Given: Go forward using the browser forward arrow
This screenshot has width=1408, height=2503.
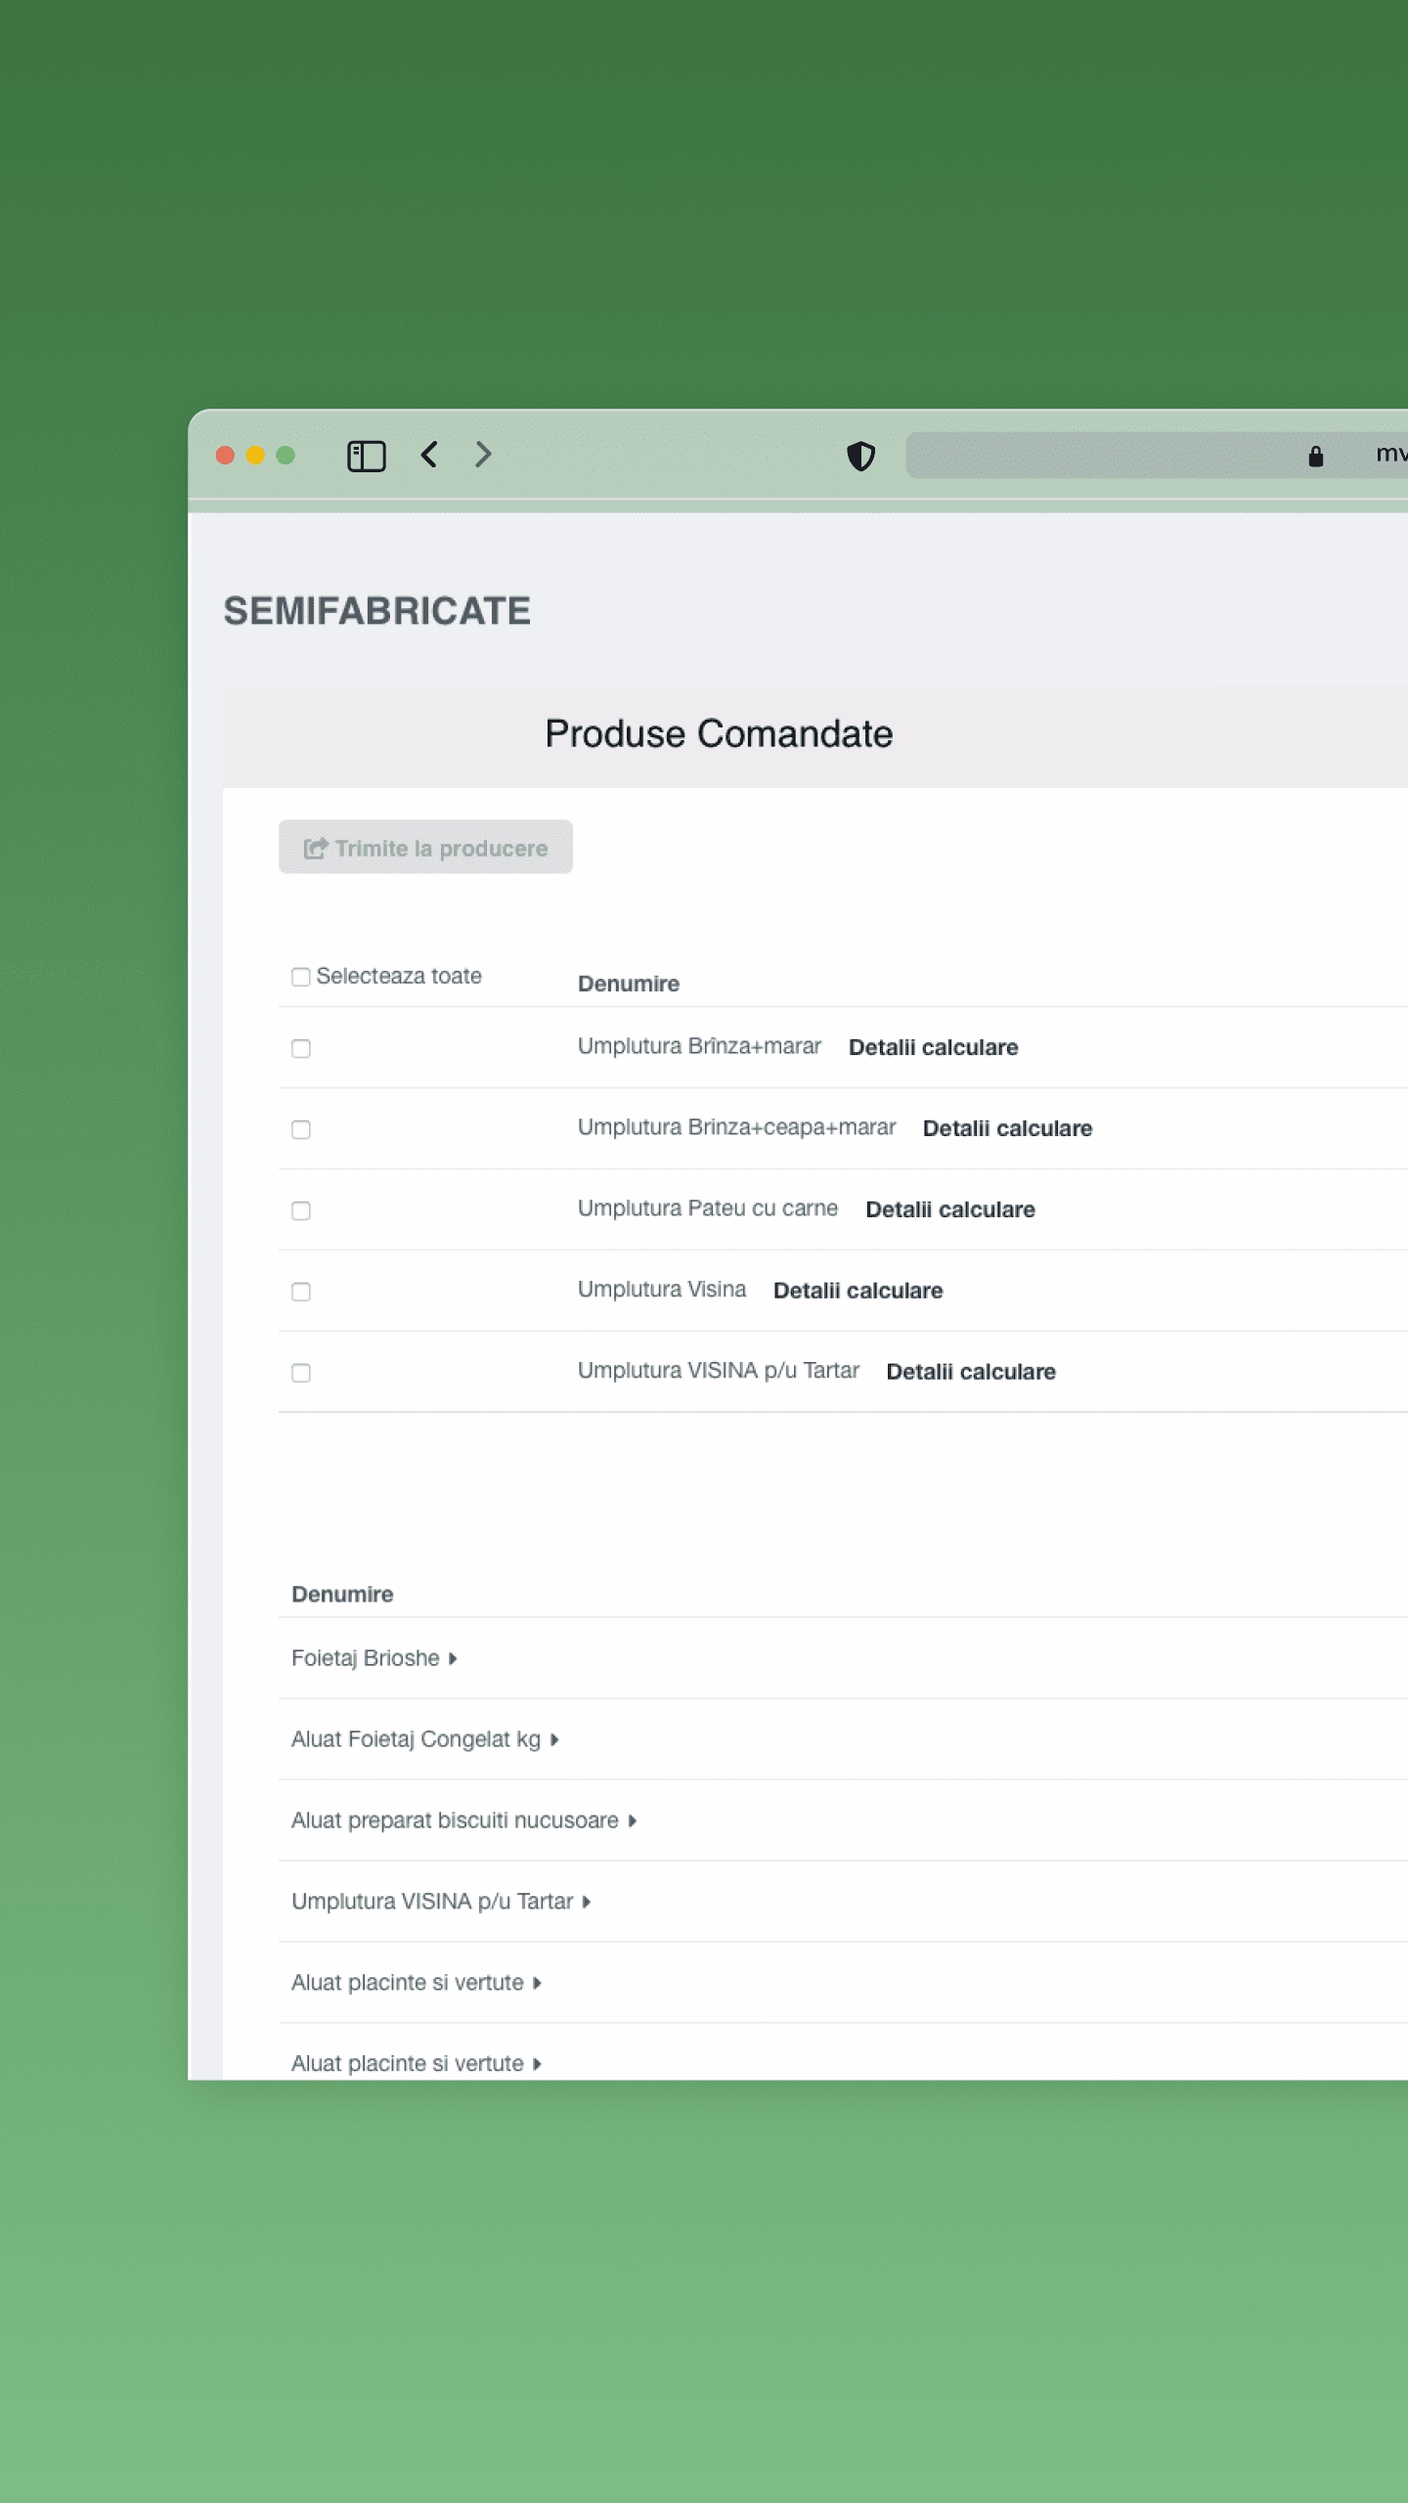Looking at the screenshot, I should 483,455.
